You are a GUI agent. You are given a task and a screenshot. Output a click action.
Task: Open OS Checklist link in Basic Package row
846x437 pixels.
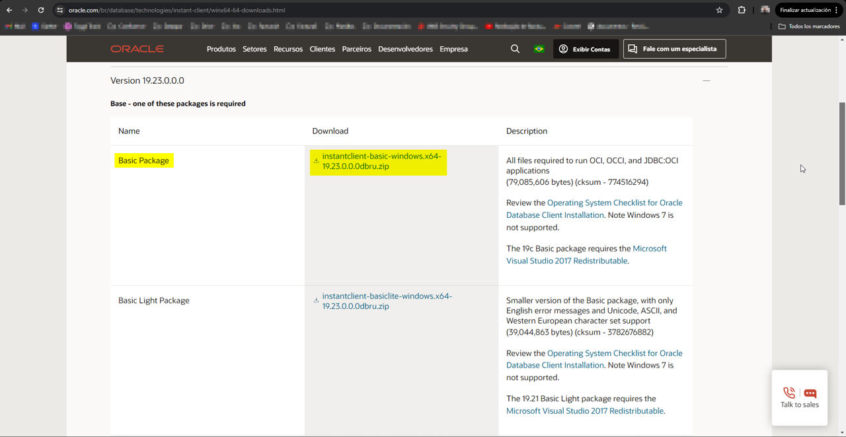pyautogui.click(x=594, y=209)
